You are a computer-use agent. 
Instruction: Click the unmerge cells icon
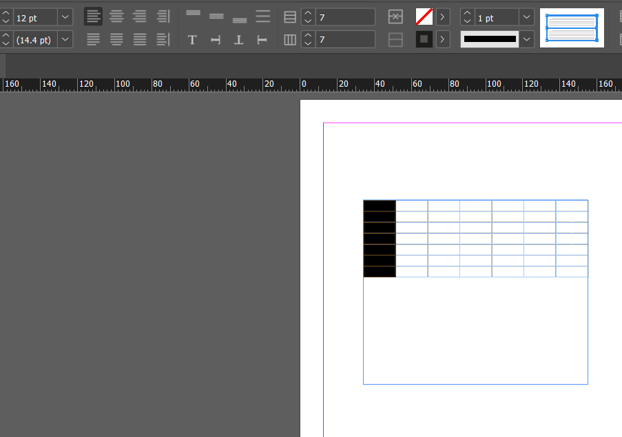(395, 39)
